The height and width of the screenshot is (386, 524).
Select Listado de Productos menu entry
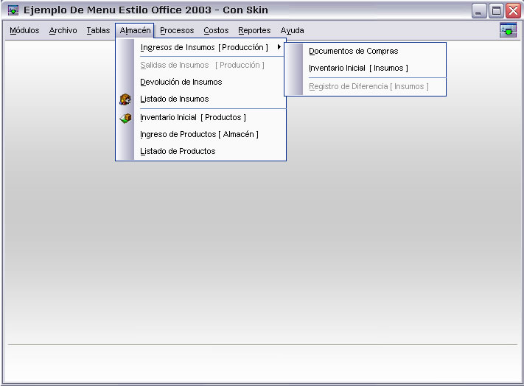(x=178, y=152)
